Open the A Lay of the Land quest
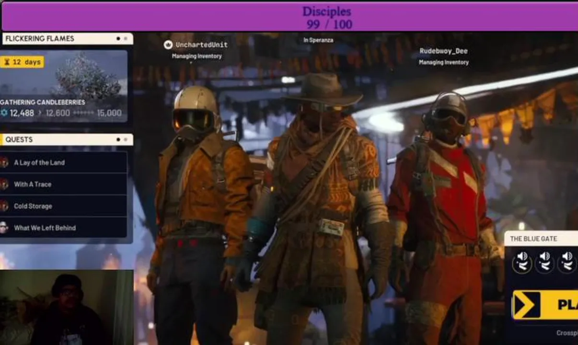 coord(63,162)
